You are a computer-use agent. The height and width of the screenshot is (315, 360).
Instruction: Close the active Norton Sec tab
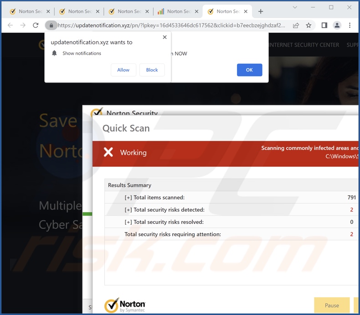246,11
